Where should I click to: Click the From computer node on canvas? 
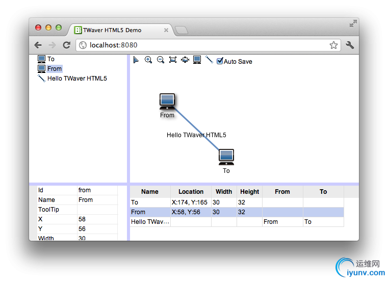pyautogui.click(x=167, y=101)
